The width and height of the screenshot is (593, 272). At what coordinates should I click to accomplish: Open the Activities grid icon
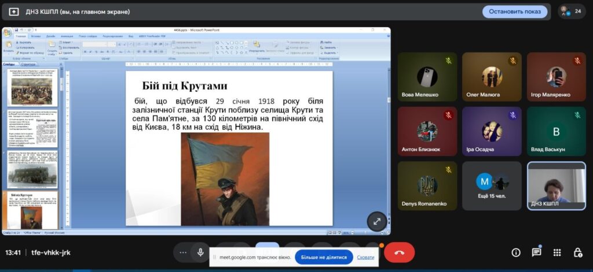(557, 252)
